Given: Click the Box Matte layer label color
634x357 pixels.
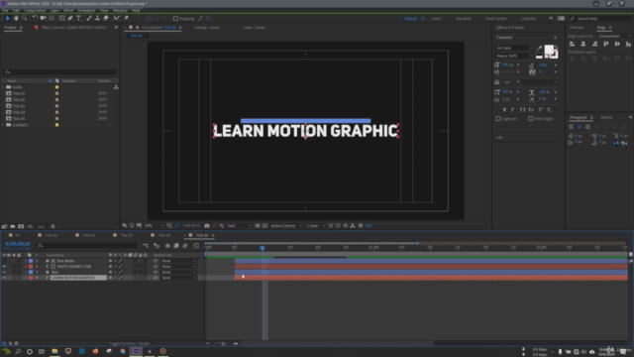Looking at the screenshot, I should pos(31,261).
